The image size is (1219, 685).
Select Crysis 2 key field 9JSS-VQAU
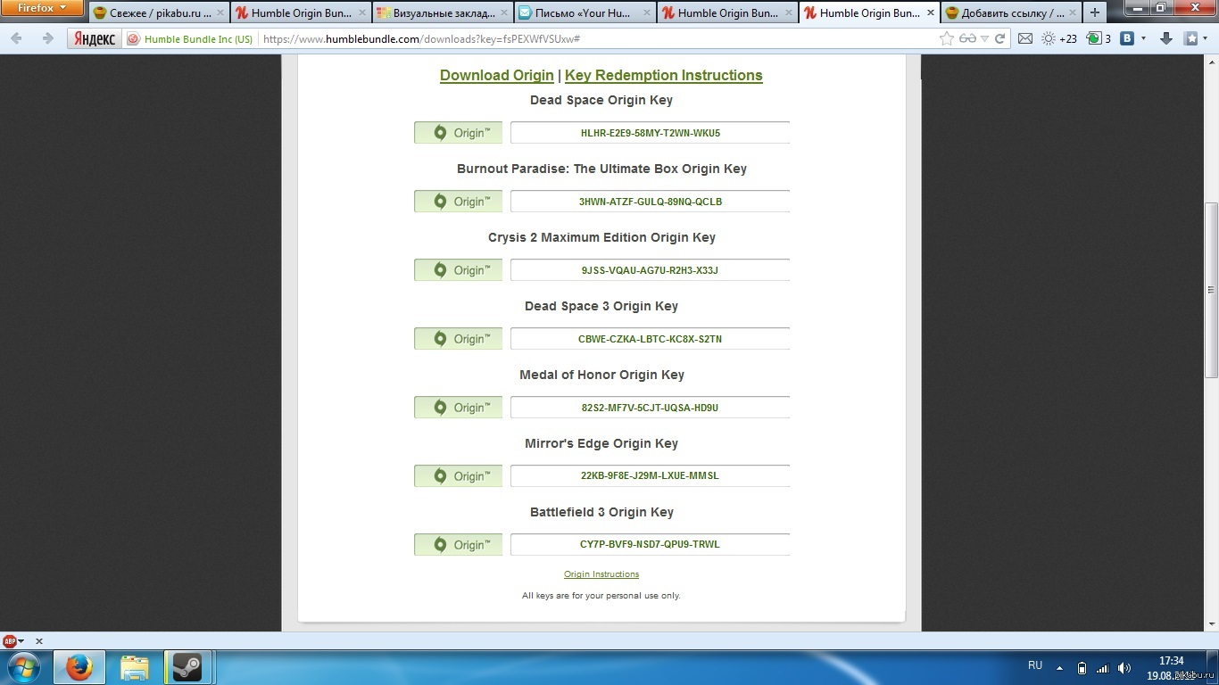[x=650, y=270]
